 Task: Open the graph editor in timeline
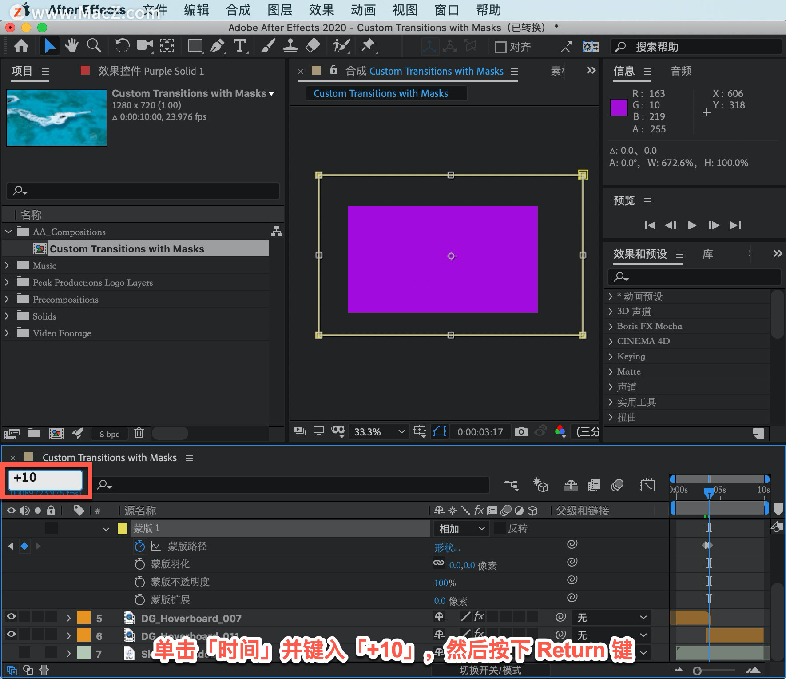tap(647, 485)
